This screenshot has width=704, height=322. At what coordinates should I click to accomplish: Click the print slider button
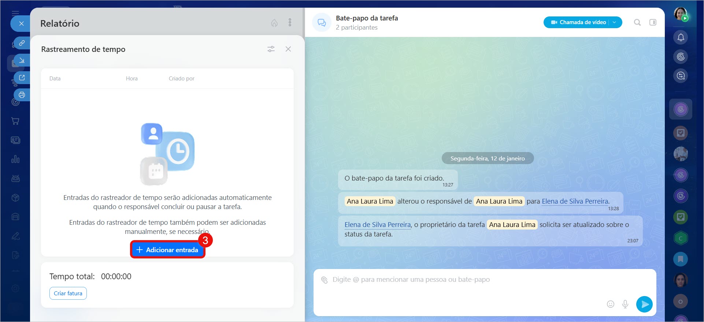(x=22, y=95)
